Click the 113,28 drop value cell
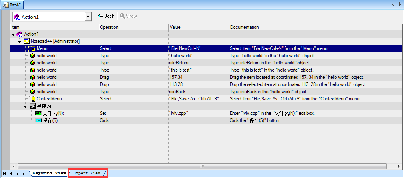The image size is (404, 178). pos(199,84)
